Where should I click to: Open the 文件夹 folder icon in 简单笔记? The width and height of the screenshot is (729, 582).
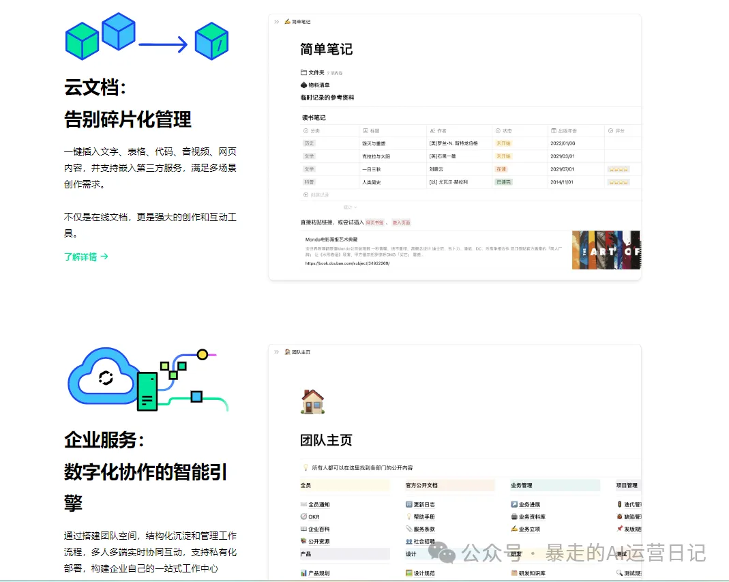click(303, 72)
